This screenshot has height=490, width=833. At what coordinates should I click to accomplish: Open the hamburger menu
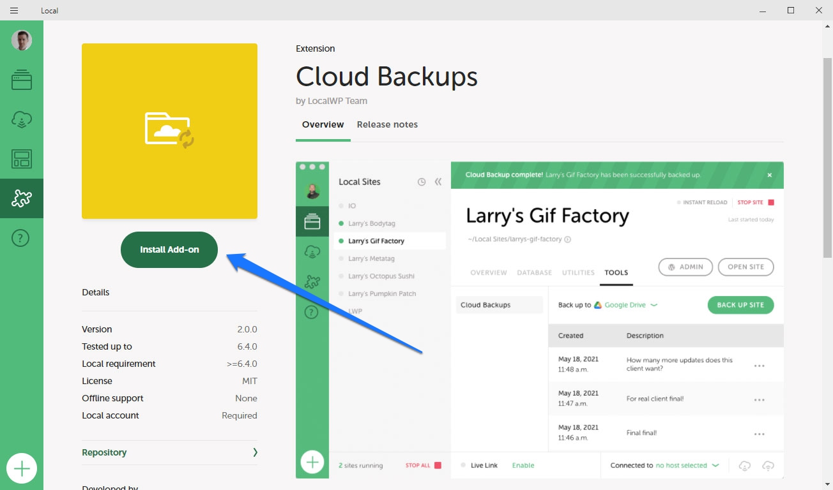click(14, 10)
